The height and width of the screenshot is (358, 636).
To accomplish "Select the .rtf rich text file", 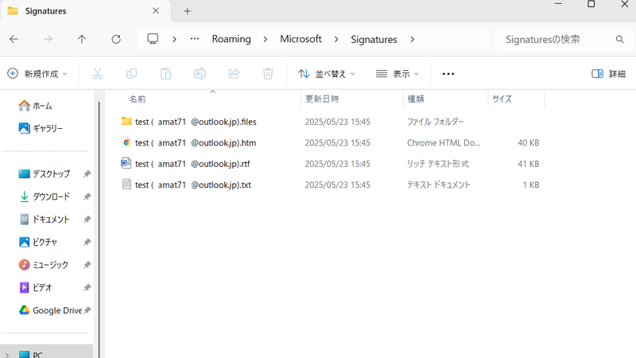I will click(x=330, y=164).
